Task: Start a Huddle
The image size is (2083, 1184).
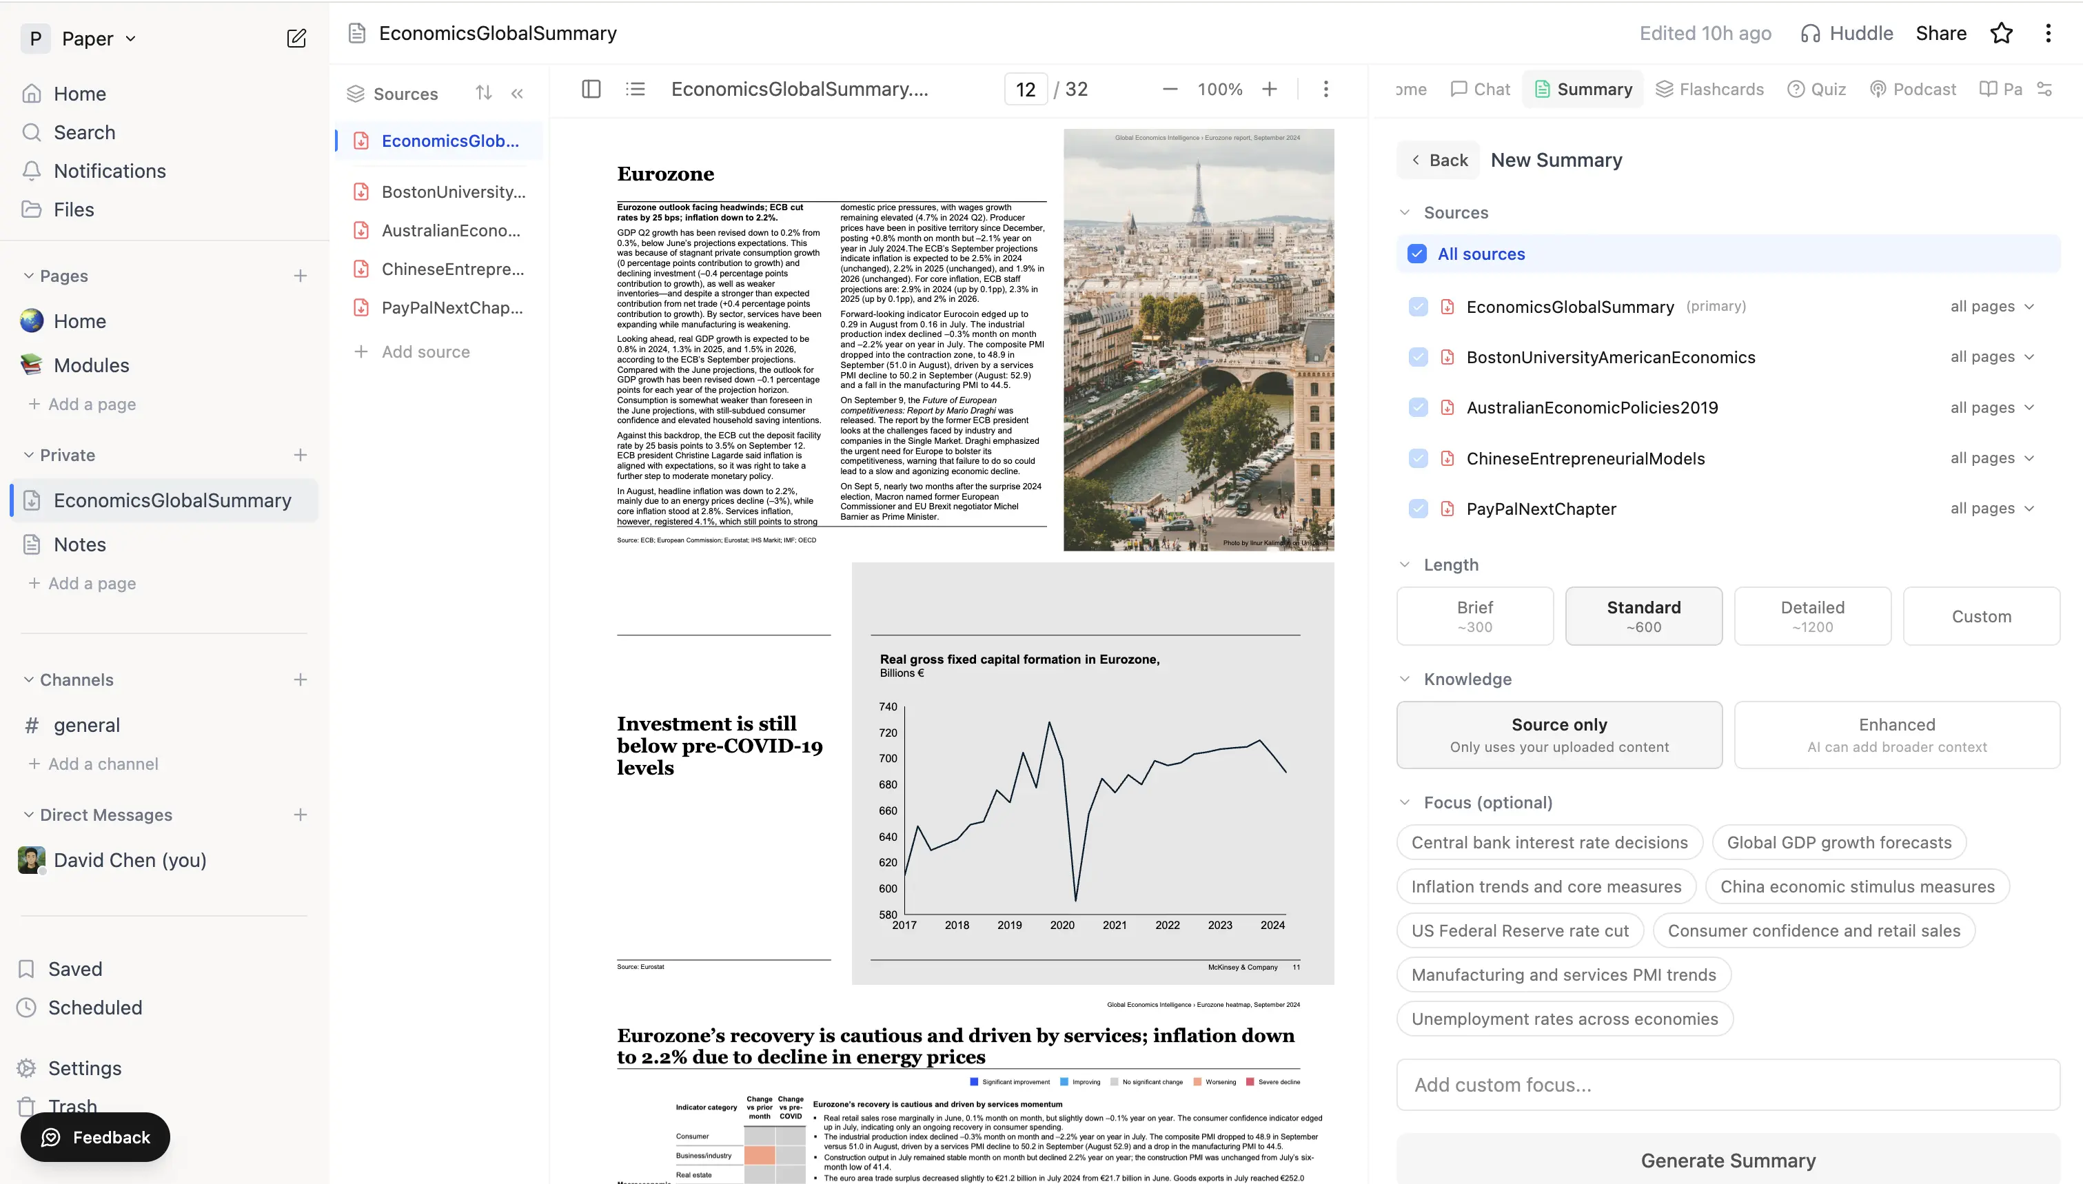Action: click(1847, 32)
